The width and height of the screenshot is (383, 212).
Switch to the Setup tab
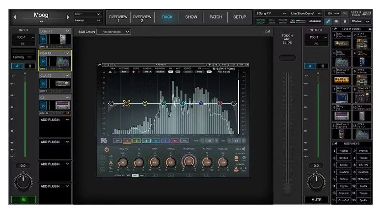tap(240, 17)
